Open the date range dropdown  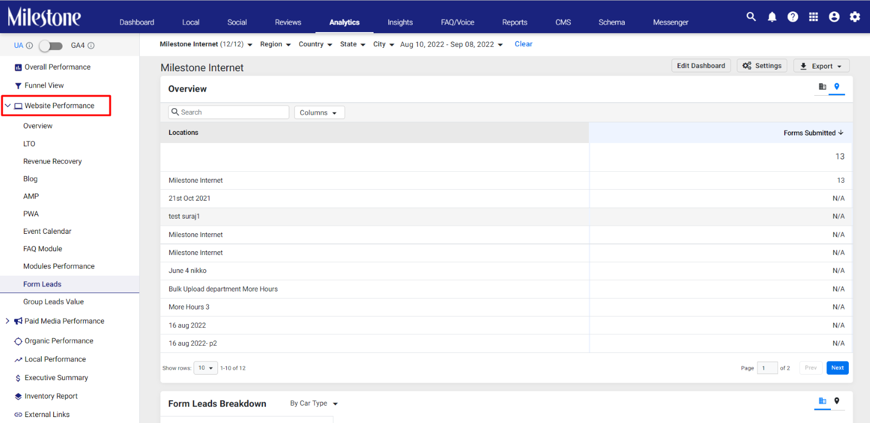pos(451,45)
